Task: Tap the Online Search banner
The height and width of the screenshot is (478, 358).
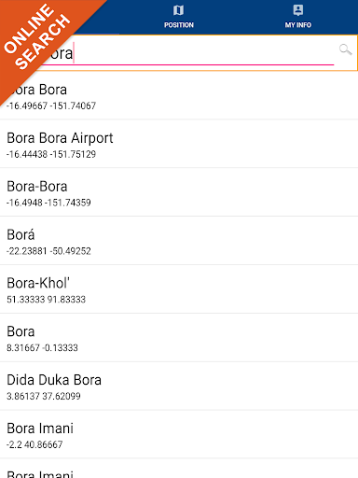Action: [37, 37]
